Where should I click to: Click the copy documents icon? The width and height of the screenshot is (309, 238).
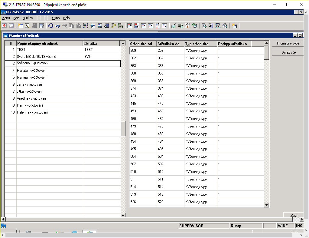(72, 26)
